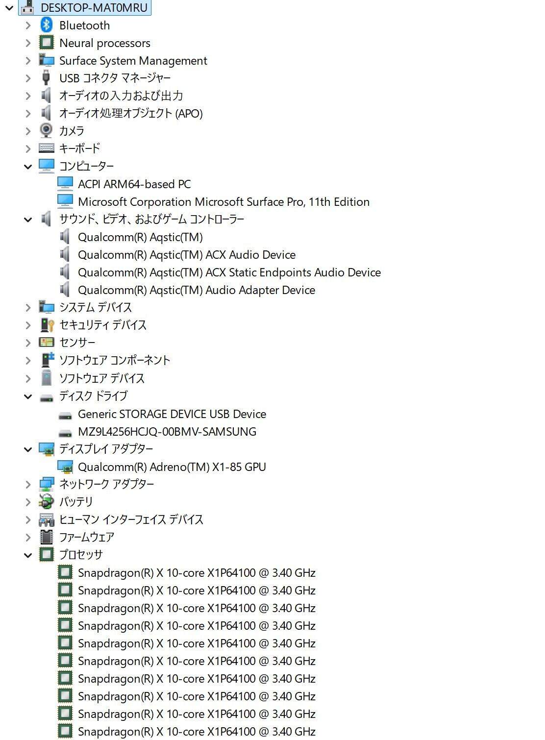
Task: Expand the バッテリ category
Action: point(28,502)
